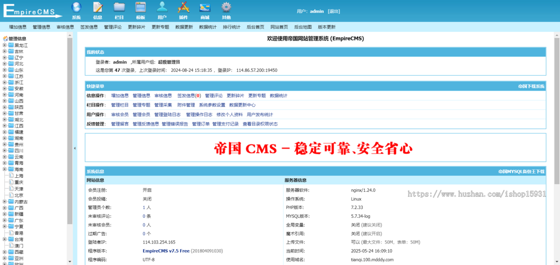
Task: Select the 云南 tree item
Action: (x=19, y=158)
